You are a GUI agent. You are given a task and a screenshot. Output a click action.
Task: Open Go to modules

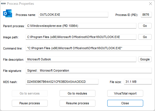(77, 93)
